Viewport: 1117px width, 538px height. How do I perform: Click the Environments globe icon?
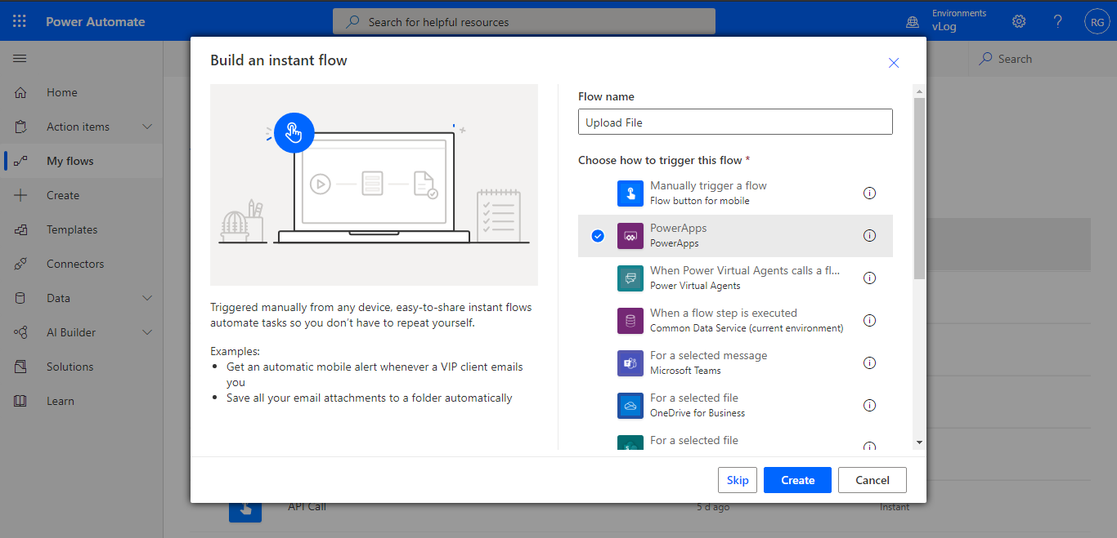click(913, 22)
